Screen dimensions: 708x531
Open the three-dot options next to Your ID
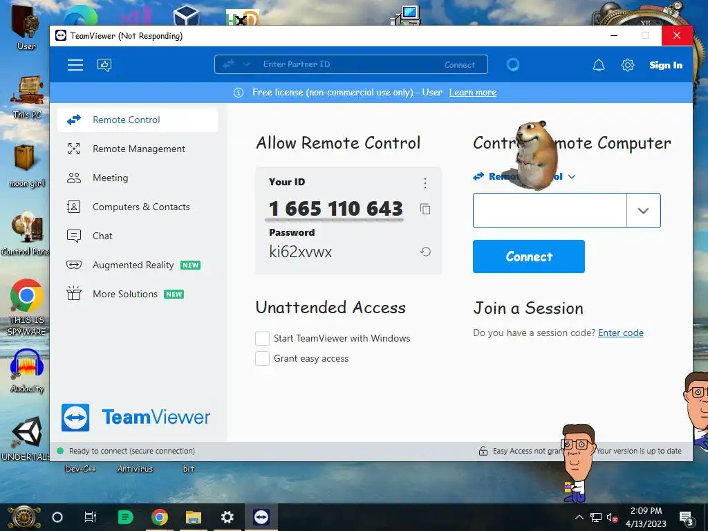tap(425, 183)
